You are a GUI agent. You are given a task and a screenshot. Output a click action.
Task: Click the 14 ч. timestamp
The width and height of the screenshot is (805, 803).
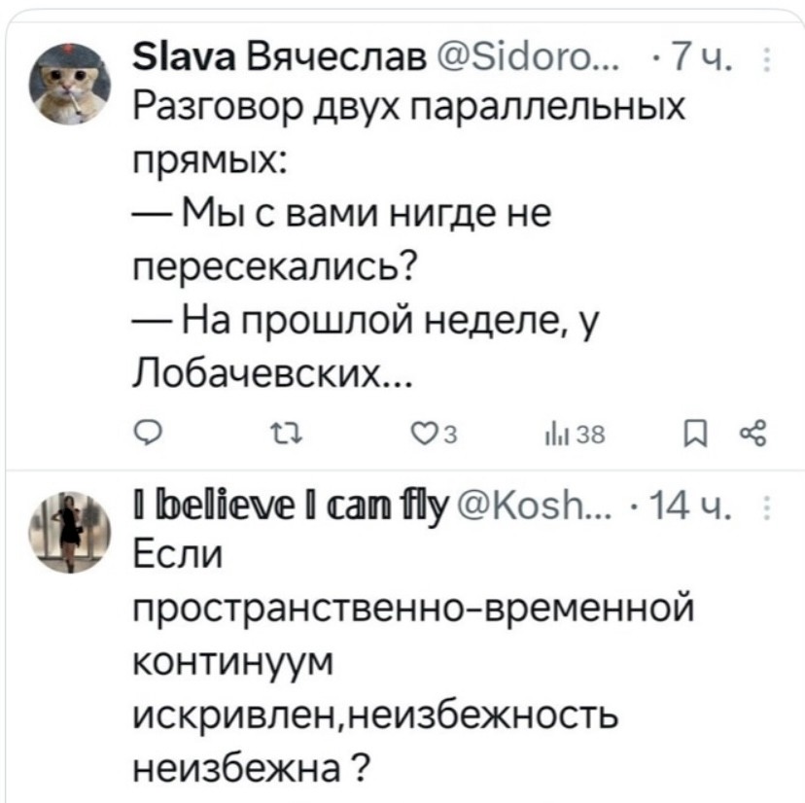tap(700, 506)
